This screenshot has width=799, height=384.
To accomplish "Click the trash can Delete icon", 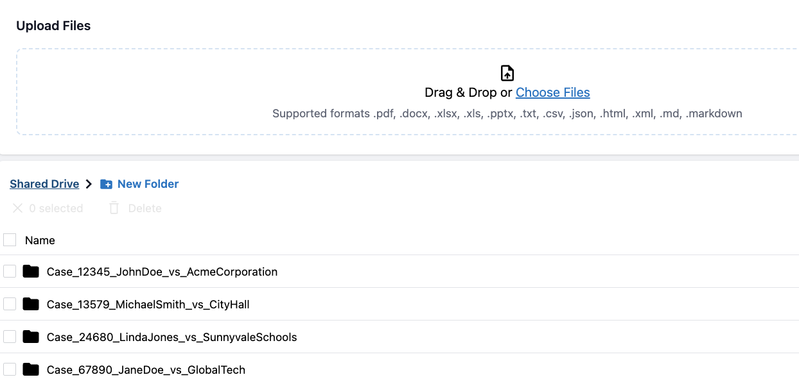I will click(114, 208).
